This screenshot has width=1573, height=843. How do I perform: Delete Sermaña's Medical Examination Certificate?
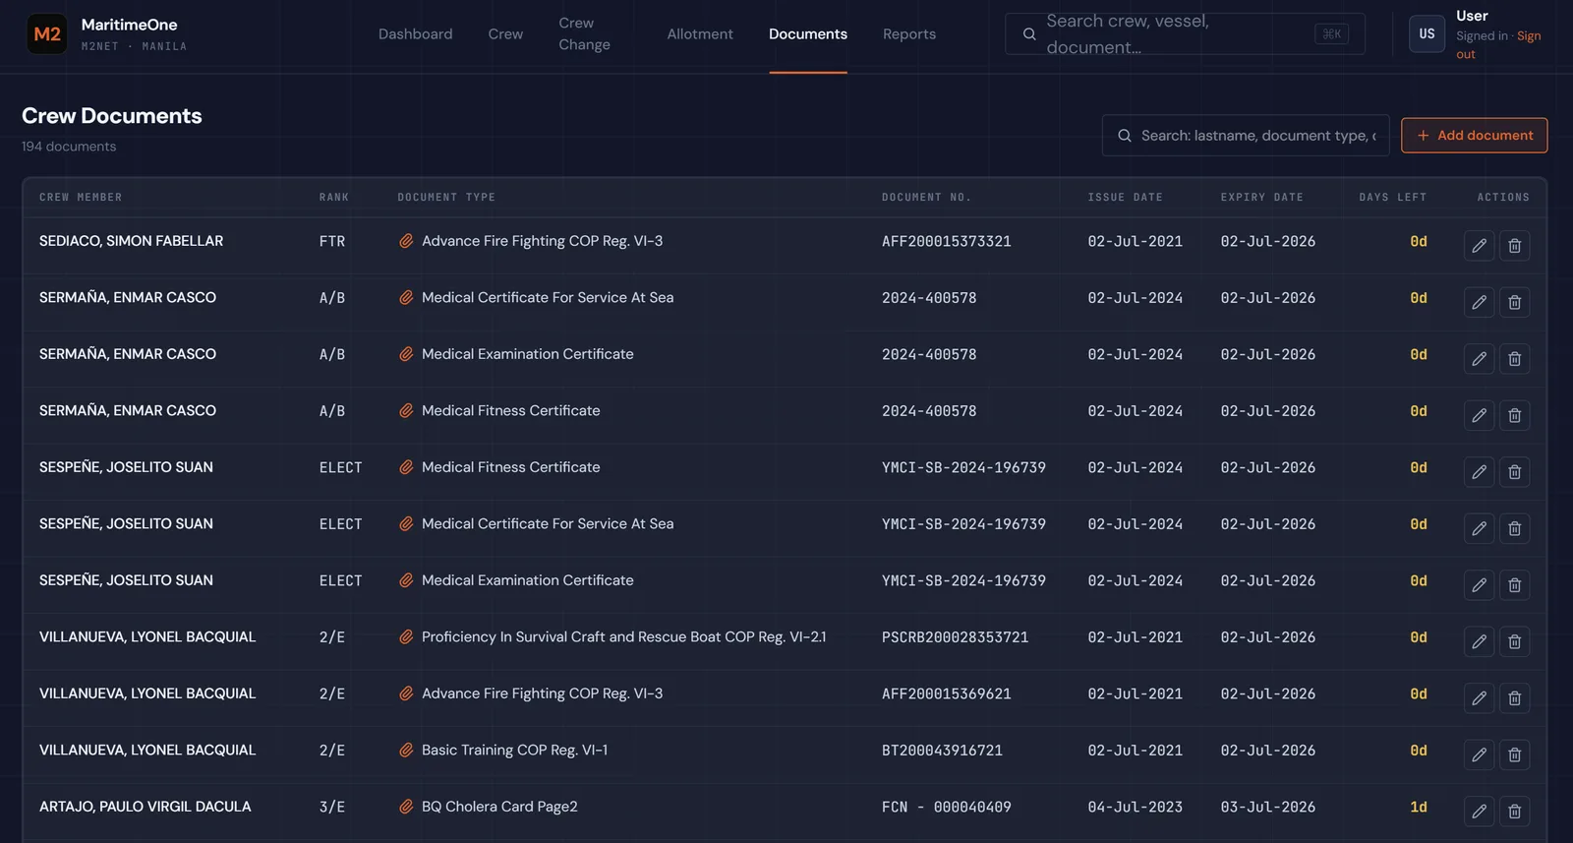pos(1514,359)
